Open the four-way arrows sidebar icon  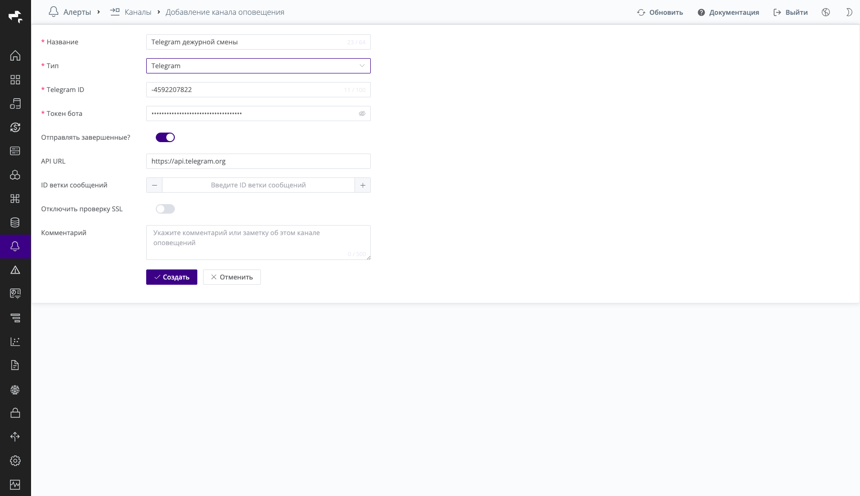point(15,437)
